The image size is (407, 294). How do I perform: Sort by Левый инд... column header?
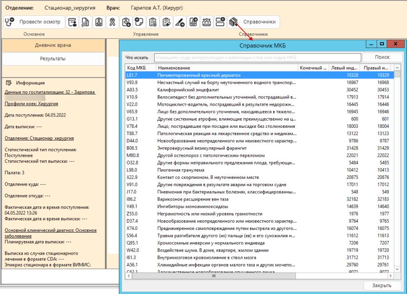click(344, 68)
